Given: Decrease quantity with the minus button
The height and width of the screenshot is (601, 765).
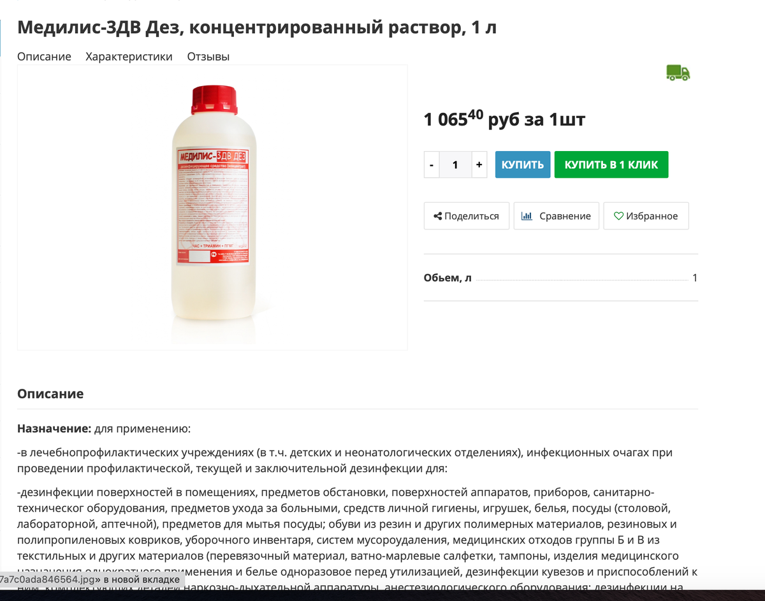Looking at the screenshot, I should tap(432, 164).
